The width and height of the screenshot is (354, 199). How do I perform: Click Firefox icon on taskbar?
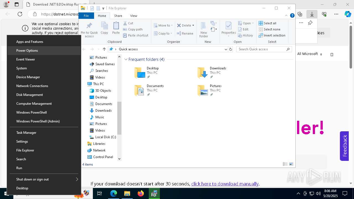[x=141, y=193]
